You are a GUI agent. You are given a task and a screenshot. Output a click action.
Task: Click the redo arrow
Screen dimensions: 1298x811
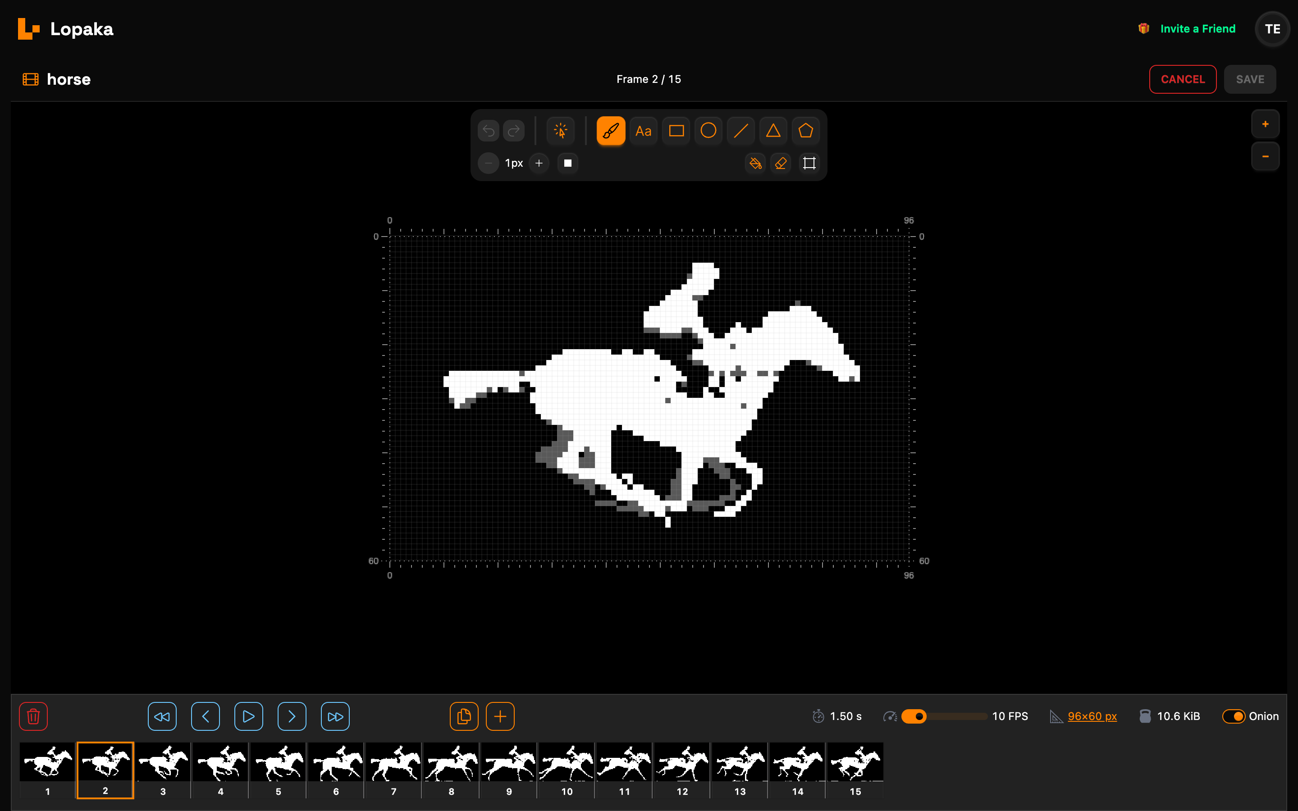tap(514, 131)
